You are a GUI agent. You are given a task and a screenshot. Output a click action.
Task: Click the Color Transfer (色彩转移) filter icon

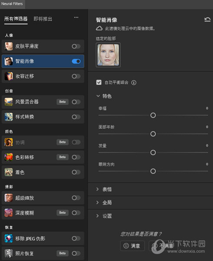coord(9,157)
